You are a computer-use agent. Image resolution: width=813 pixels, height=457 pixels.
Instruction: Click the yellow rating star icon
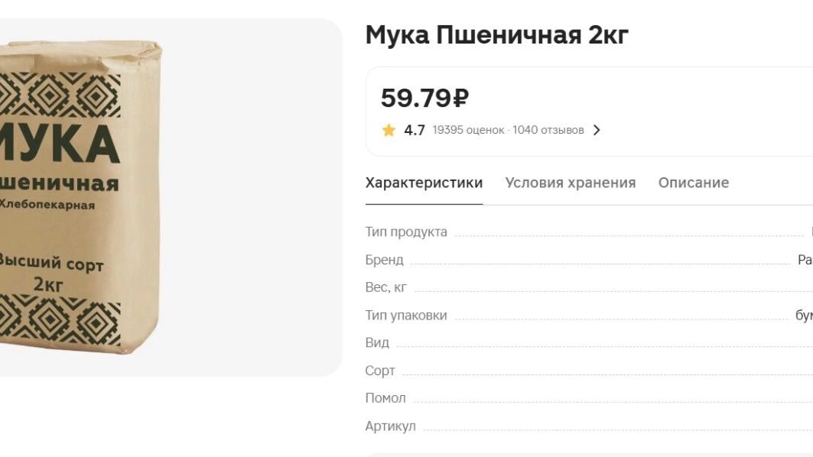(x=389, y=130)
